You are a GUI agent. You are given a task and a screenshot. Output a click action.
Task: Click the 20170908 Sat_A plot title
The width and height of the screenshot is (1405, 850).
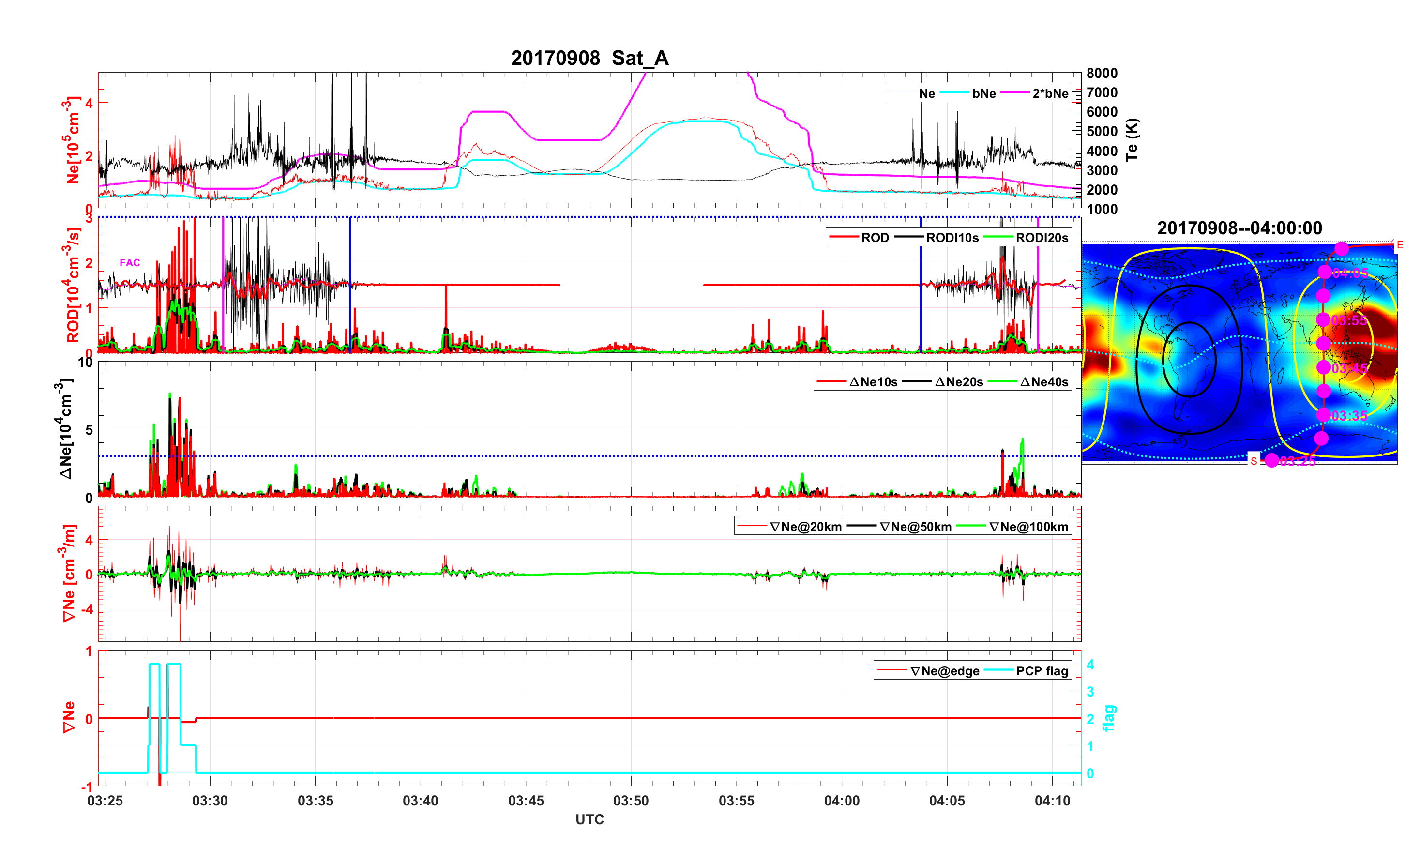point(589,58)
